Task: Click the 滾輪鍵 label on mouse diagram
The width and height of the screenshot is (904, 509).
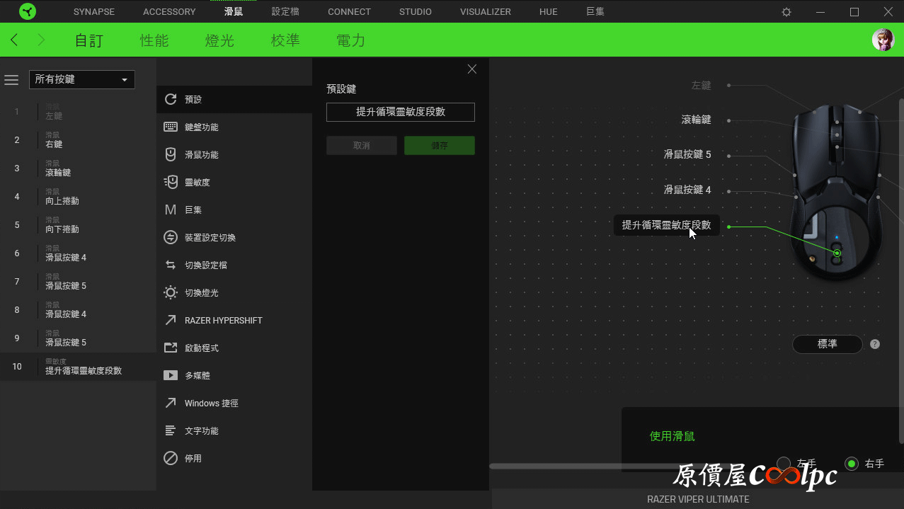Action: pyautogui.click(x=697, y=120)
